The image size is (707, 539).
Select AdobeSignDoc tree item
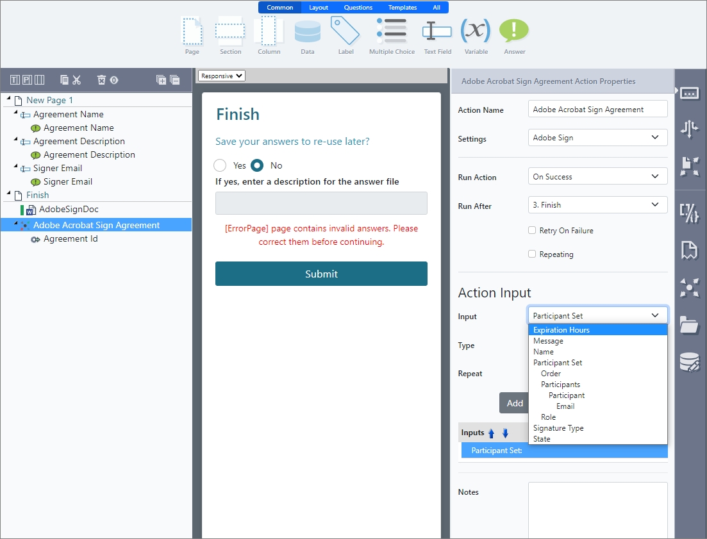point(69,209)
